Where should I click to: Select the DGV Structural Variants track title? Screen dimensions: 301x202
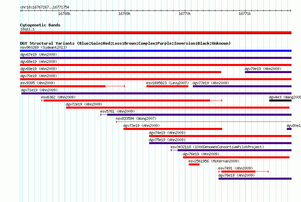click(x=125, y=43)
